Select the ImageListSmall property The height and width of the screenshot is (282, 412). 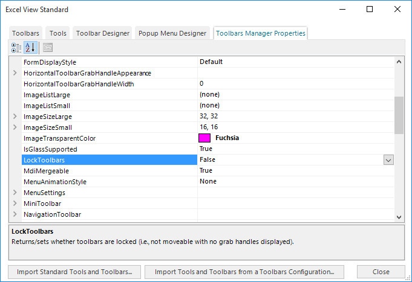tap(47, 106)
